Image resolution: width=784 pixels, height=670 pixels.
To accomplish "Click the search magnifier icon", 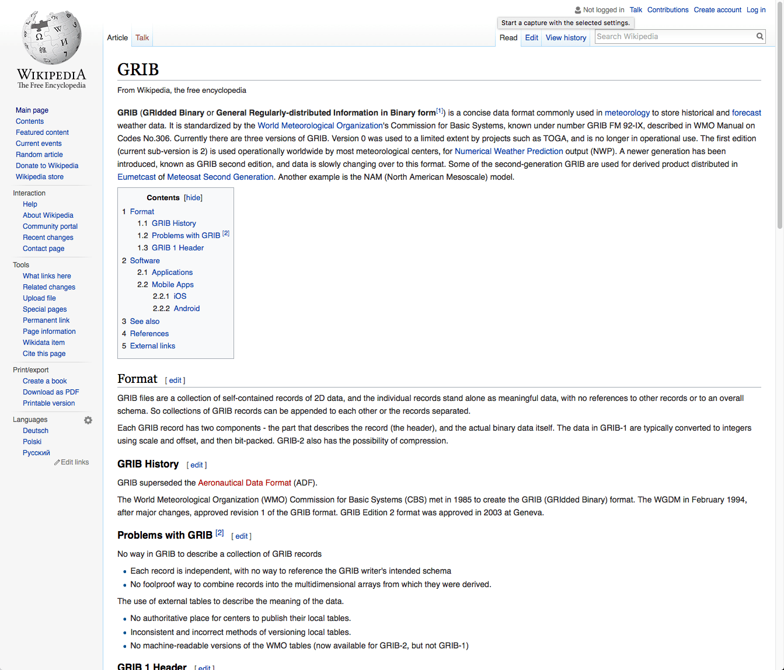I will pyautogui.click(x=759, y=36).
